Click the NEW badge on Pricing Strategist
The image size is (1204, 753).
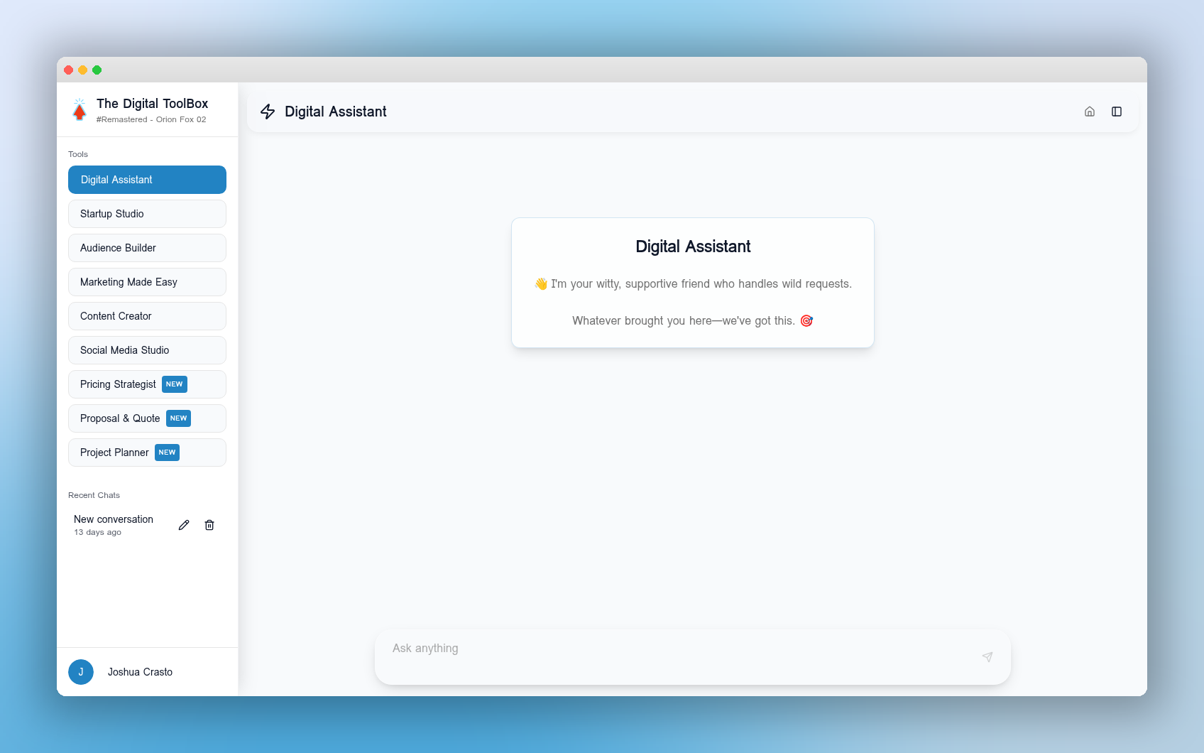coord(175,384)
